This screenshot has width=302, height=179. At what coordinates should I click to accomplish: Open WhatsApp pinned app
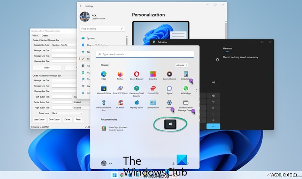pyautogui.click(x=186, y=89)
